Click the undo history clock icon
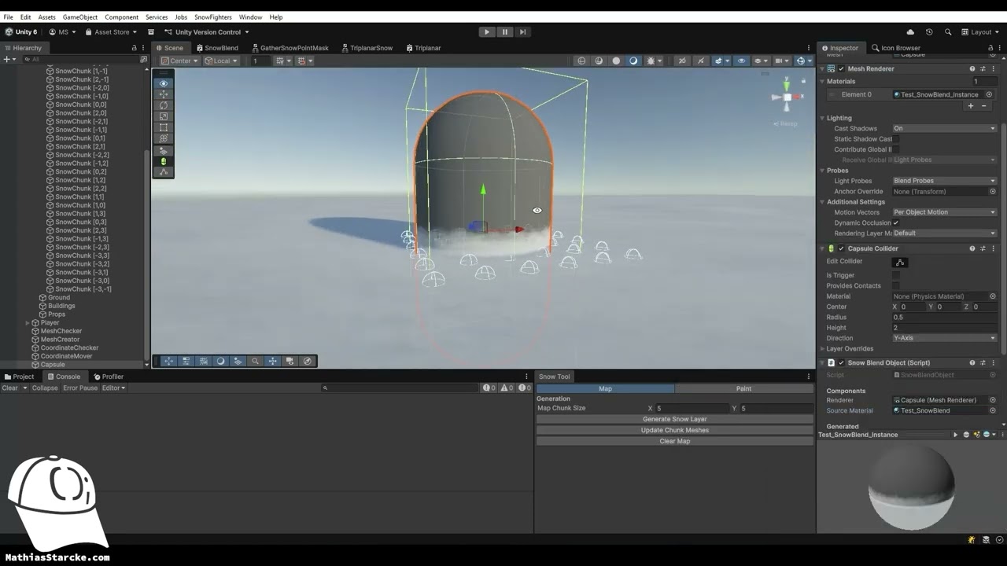 point(929,32)
